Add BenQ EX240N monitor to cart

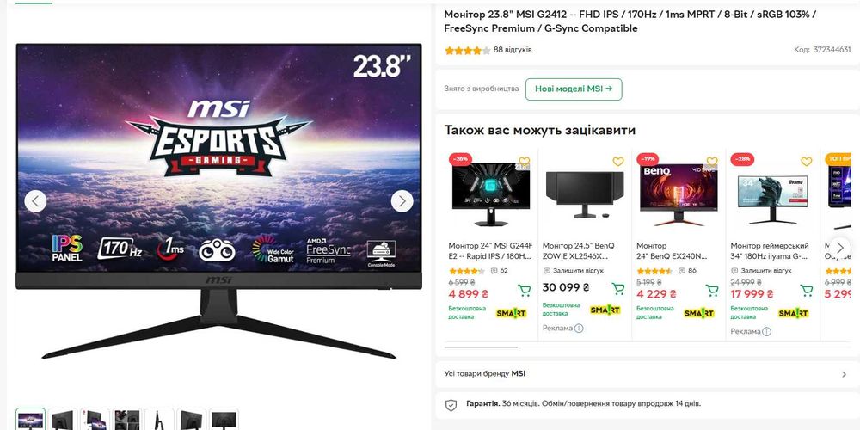click(712, 290)
